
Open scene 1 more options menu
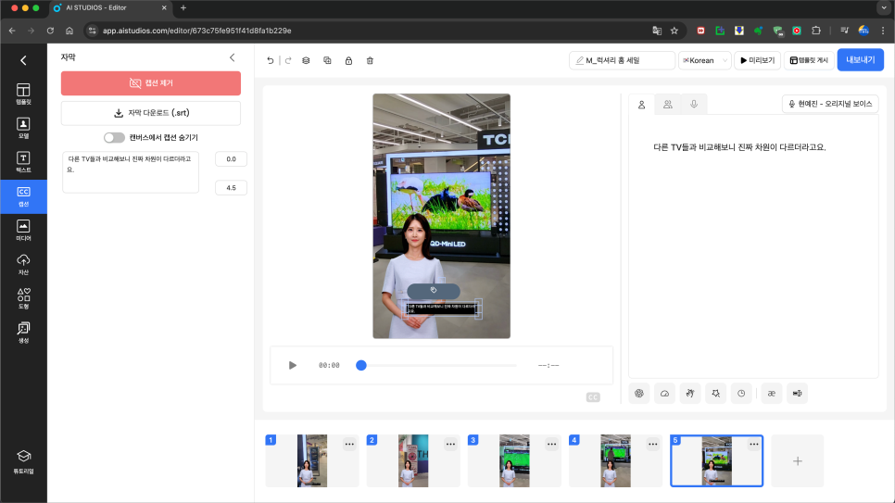349,445
